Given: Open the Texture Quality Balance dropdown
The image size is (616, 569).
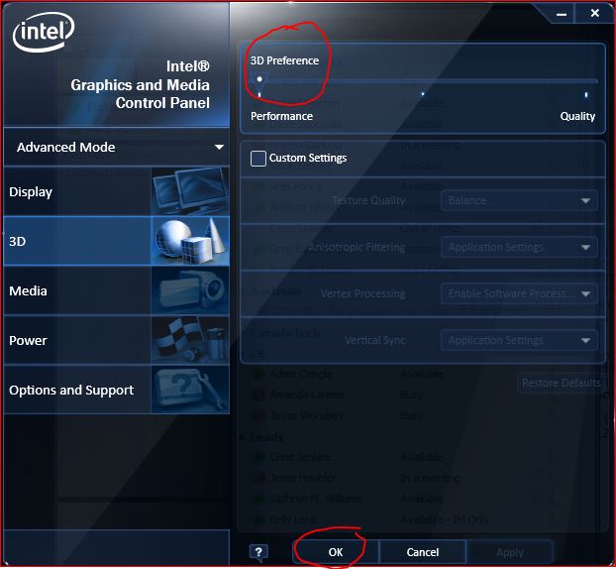Looking at the screenshot, I should [x=519, y=201].
